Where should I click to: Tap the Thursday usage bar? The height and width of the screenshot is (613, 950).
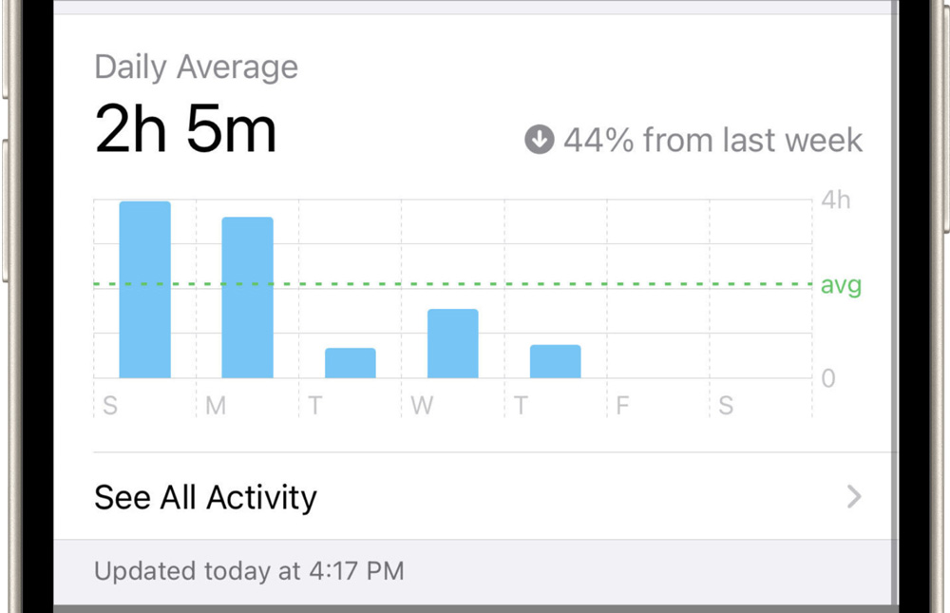555,361
